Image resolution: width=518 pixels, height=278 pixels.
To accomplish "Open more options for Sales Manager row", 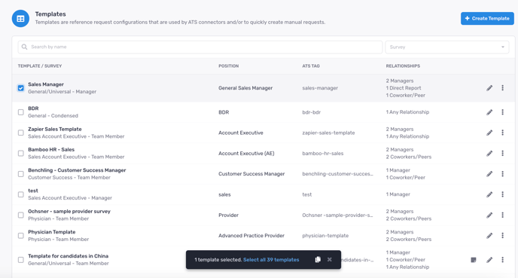I will click(502, 88).
